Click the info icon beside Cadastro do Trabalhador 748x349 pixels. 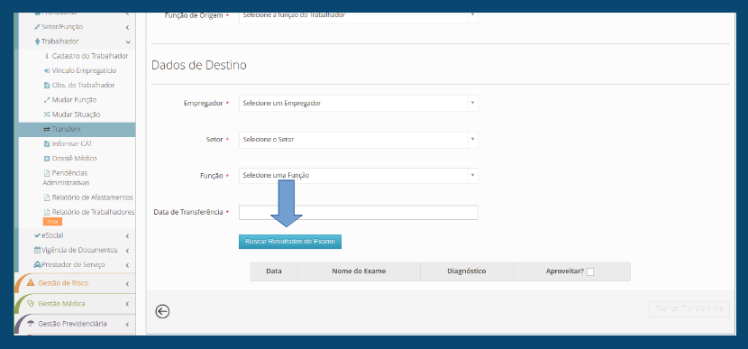pyautogui.click(x=47, y=56)
